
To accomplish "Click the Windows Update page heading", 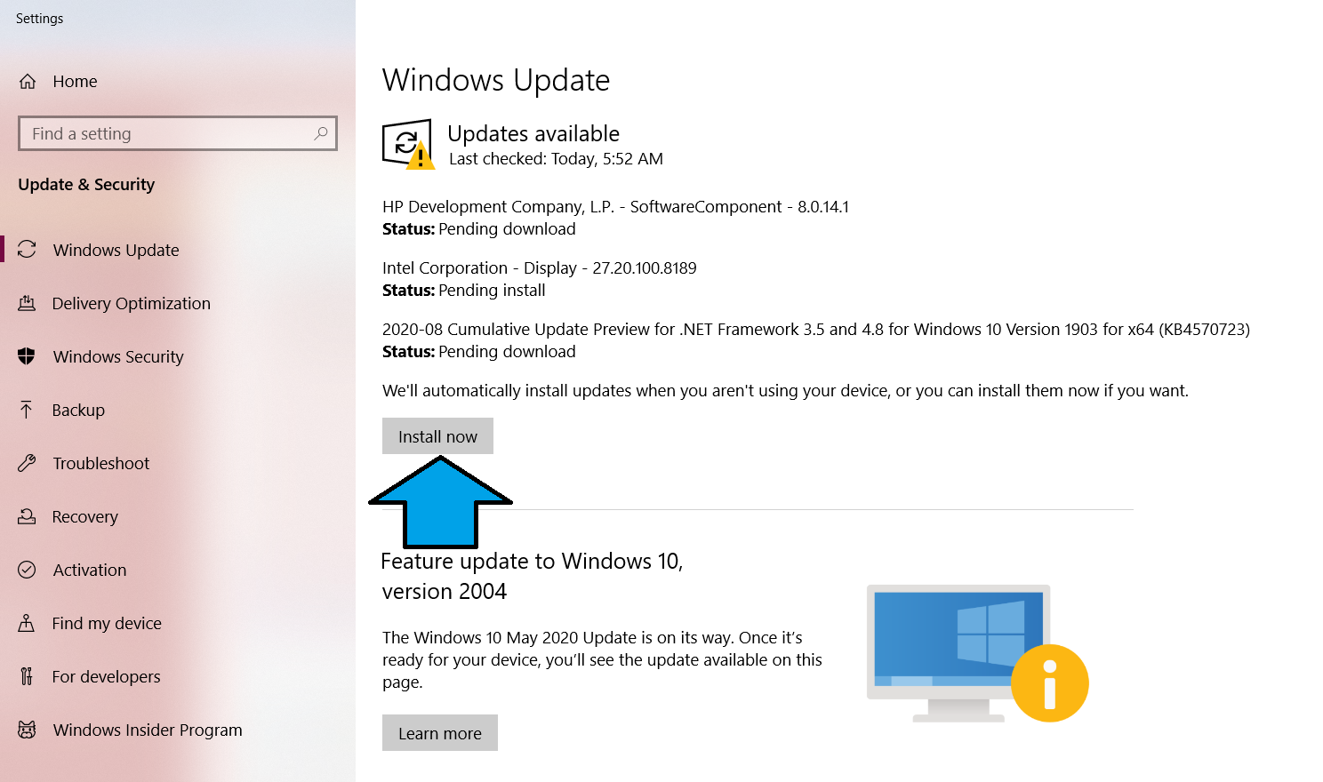I will pyautogui.click(x=496, y=80).
